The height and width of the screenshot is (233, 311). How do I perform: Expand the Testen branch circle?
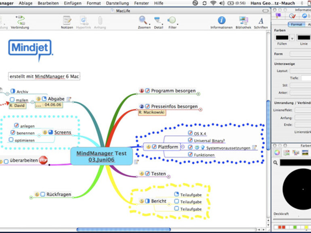point(168,177)
